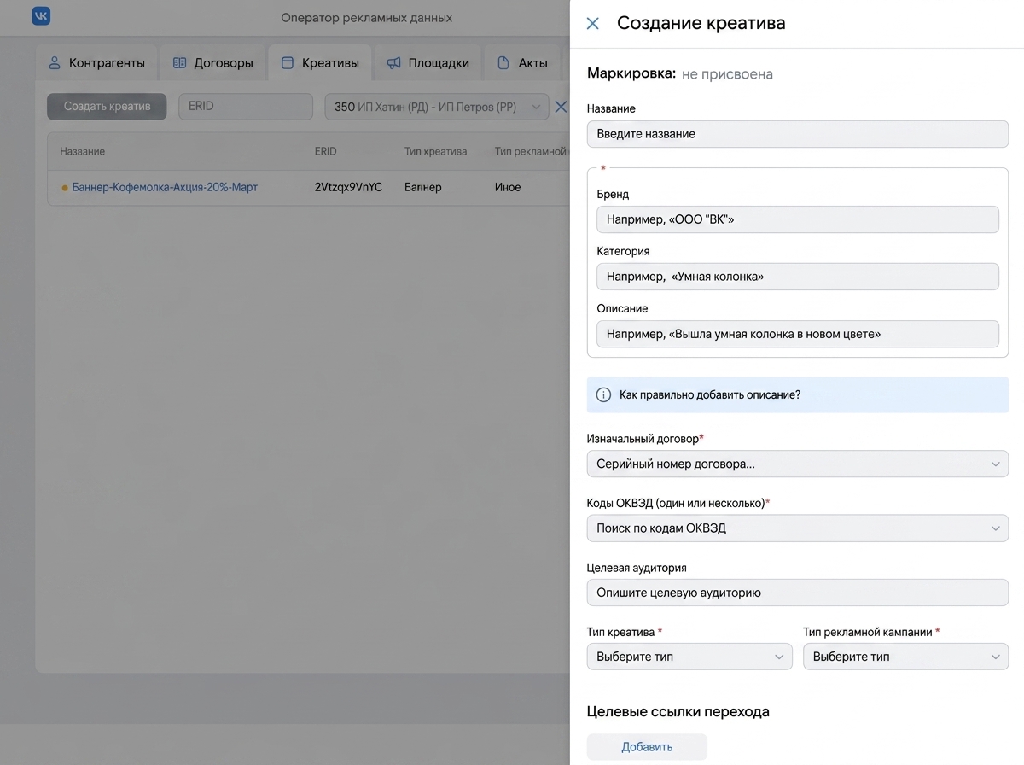This screenshot has height=765, width=1024.
Task: Switch to the Договоры tab
Action: click(213, 62)
